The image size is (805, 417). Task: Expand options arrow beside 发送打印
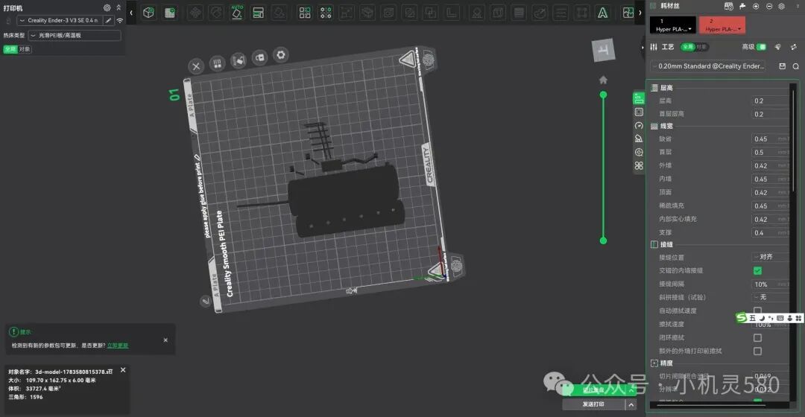(631, 404)
